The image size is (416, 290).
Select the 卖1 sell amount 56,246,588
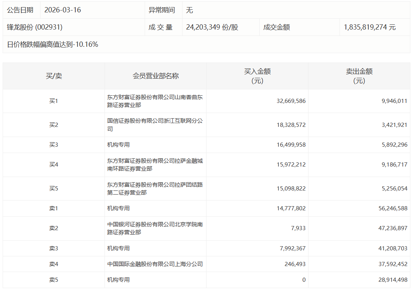tap(393, 208)
